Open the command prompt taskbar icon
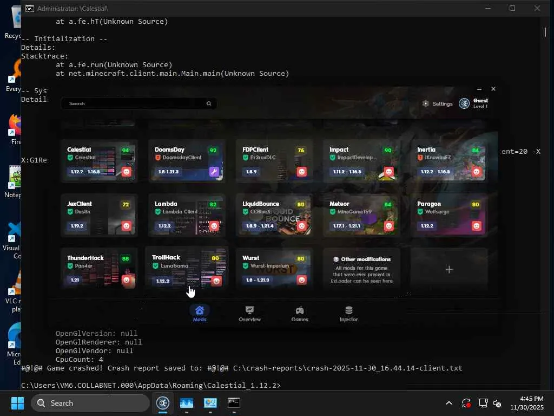This screenshot has height=416, width=554. click(x=234, y=403)
